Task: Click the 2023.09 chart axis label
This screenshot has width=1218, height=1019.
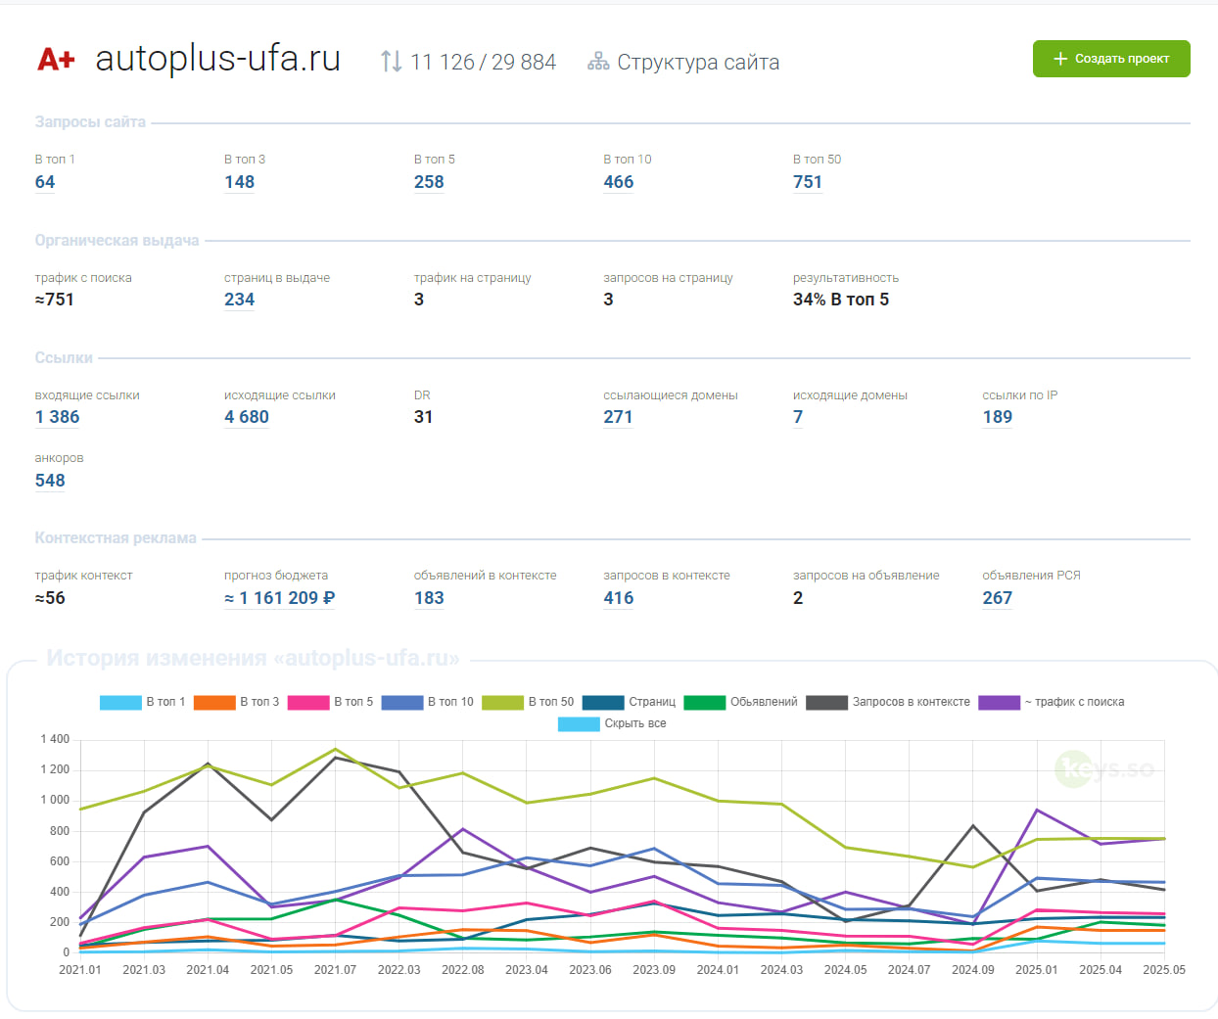Action: coord(654,970)
